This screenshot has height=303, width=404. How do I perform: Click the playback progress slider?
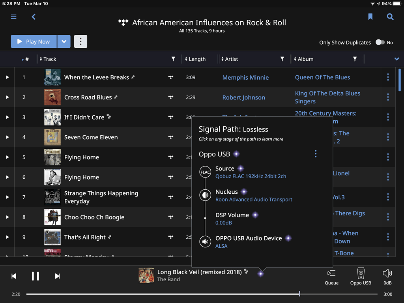coord(299,294)
